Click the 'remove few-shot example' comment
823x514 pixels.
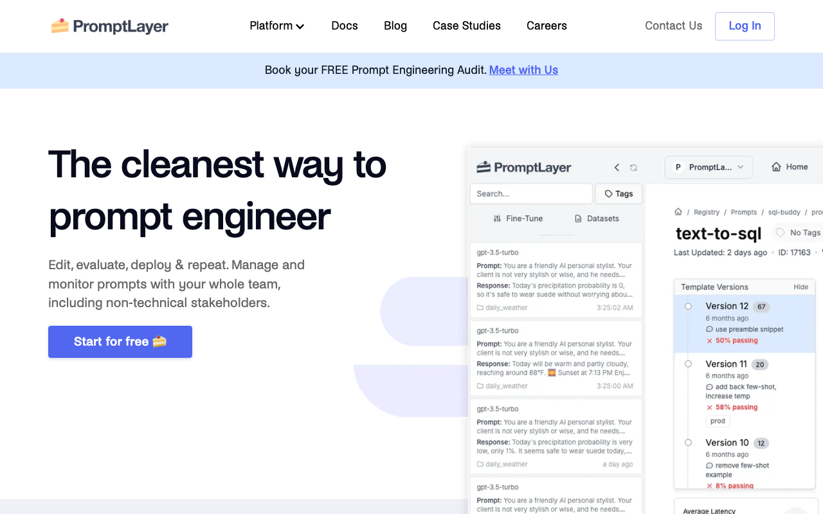pos(737,470)
